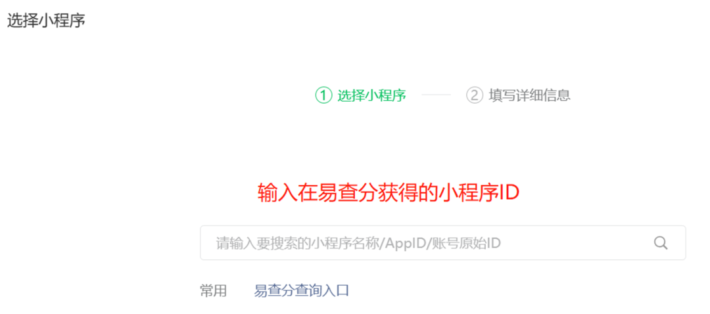This screenshot has width=710, height=314.
Task: Click the 选择小程序 step label
Action: [371, 95]
